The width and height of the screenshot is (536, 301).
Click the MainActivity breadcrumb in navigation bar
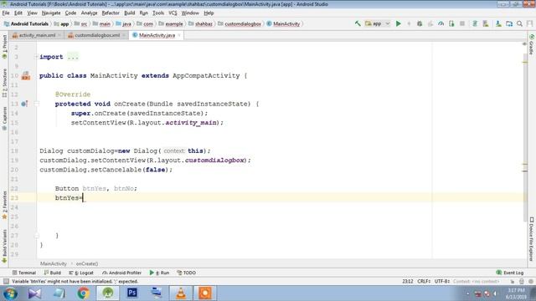click(283, 24)
